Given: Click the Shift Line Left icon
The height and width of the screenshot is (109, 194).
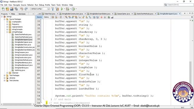Looking at the screenshot, I should (94, 17).
